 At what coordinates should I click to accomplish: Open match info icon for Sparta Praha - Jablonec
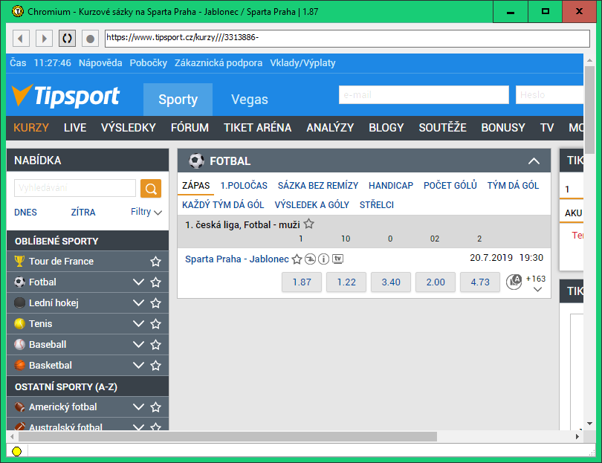pyautogui.click(x=323, y=259)
